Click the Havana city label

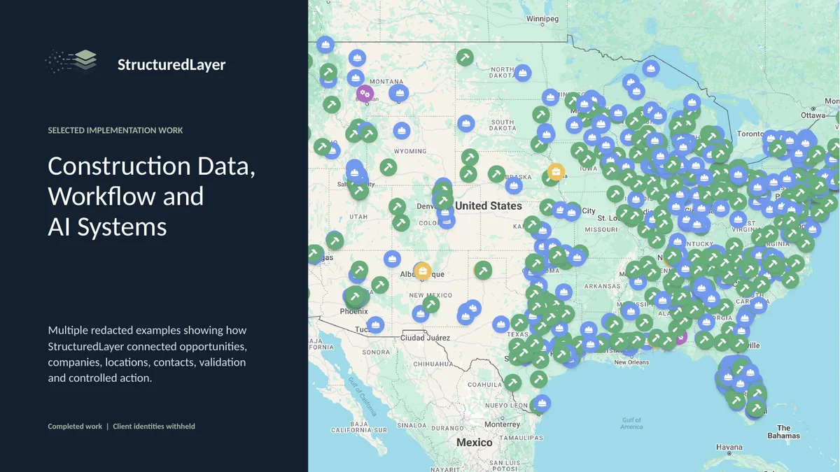(x=729, y=447)
